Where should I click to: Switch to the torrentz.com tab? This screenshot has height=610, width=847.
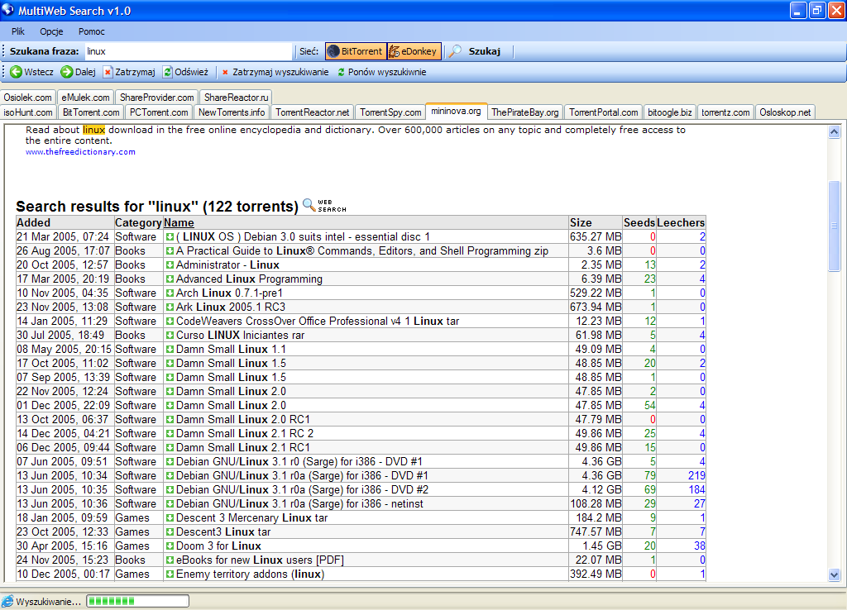pyautogui.click(x=725, y=112)
